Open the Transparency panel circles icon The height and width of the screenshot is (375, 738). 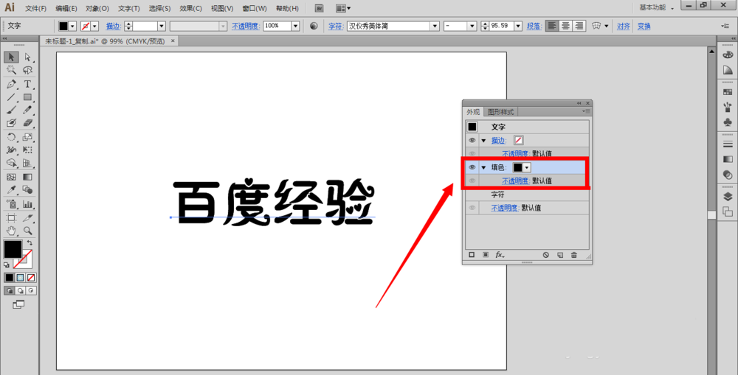pos(728,175)
